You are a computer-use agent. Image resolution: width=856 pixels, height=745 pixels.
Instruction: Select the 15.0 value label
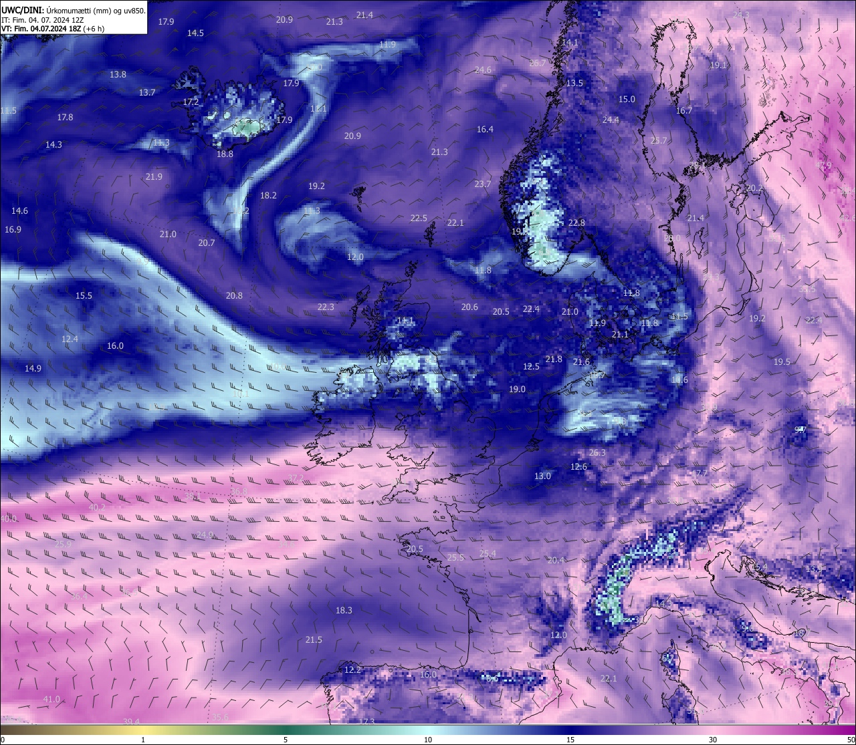(x=627, y=100)
